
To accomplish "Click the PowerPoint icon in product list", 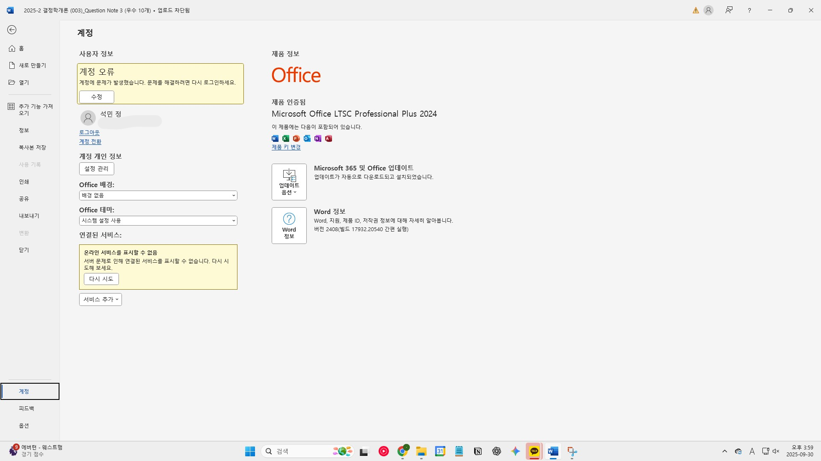I will pos(296,138).
